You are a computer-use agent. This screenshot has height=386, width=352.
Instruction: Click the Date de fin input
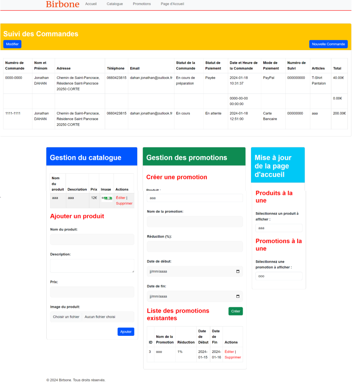pos(195,296)
